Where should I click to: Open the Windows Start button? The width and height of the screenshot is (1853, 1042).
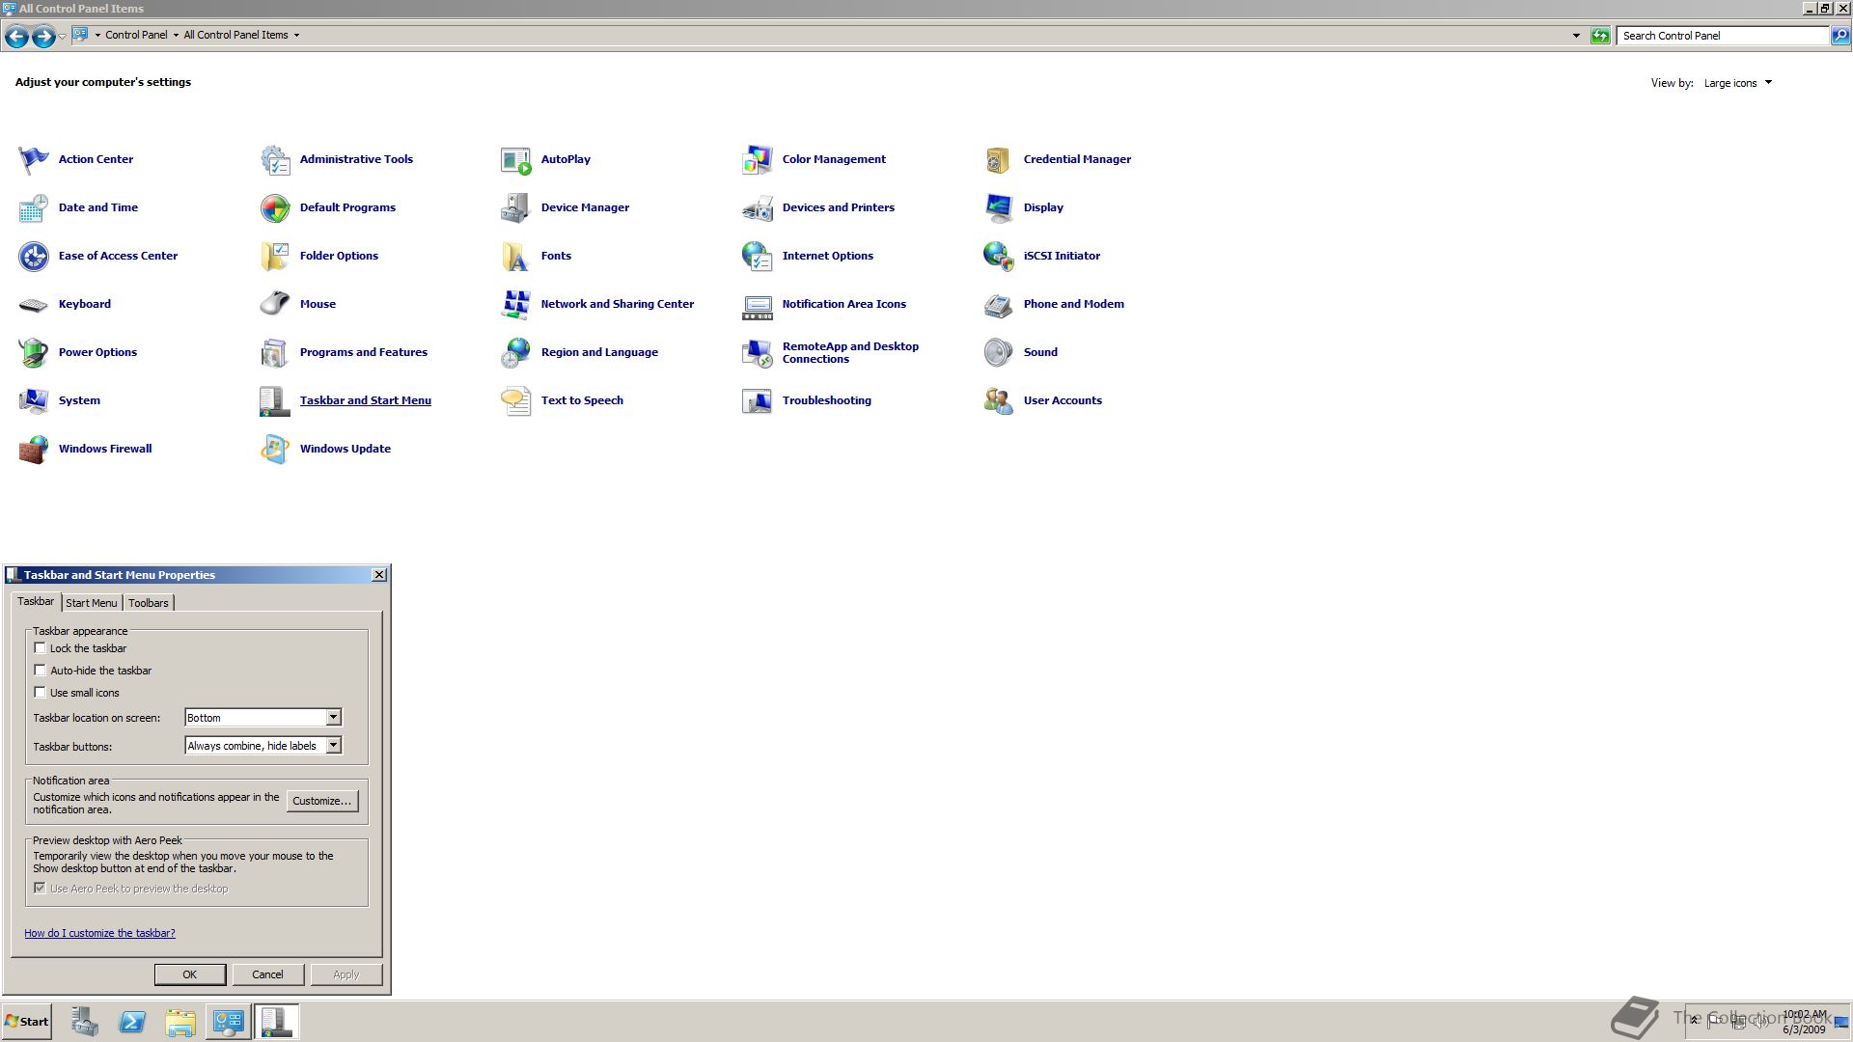coord(26,1022)
